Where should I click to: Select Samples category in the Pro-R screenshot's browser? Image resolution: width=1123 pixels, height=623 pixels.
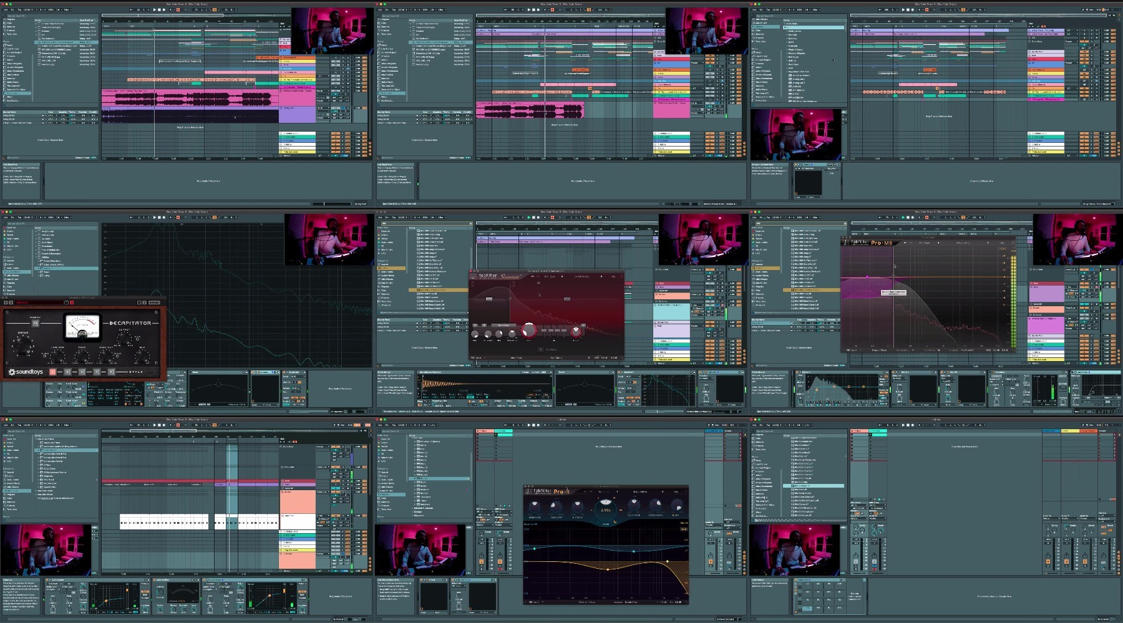[384, 502]
